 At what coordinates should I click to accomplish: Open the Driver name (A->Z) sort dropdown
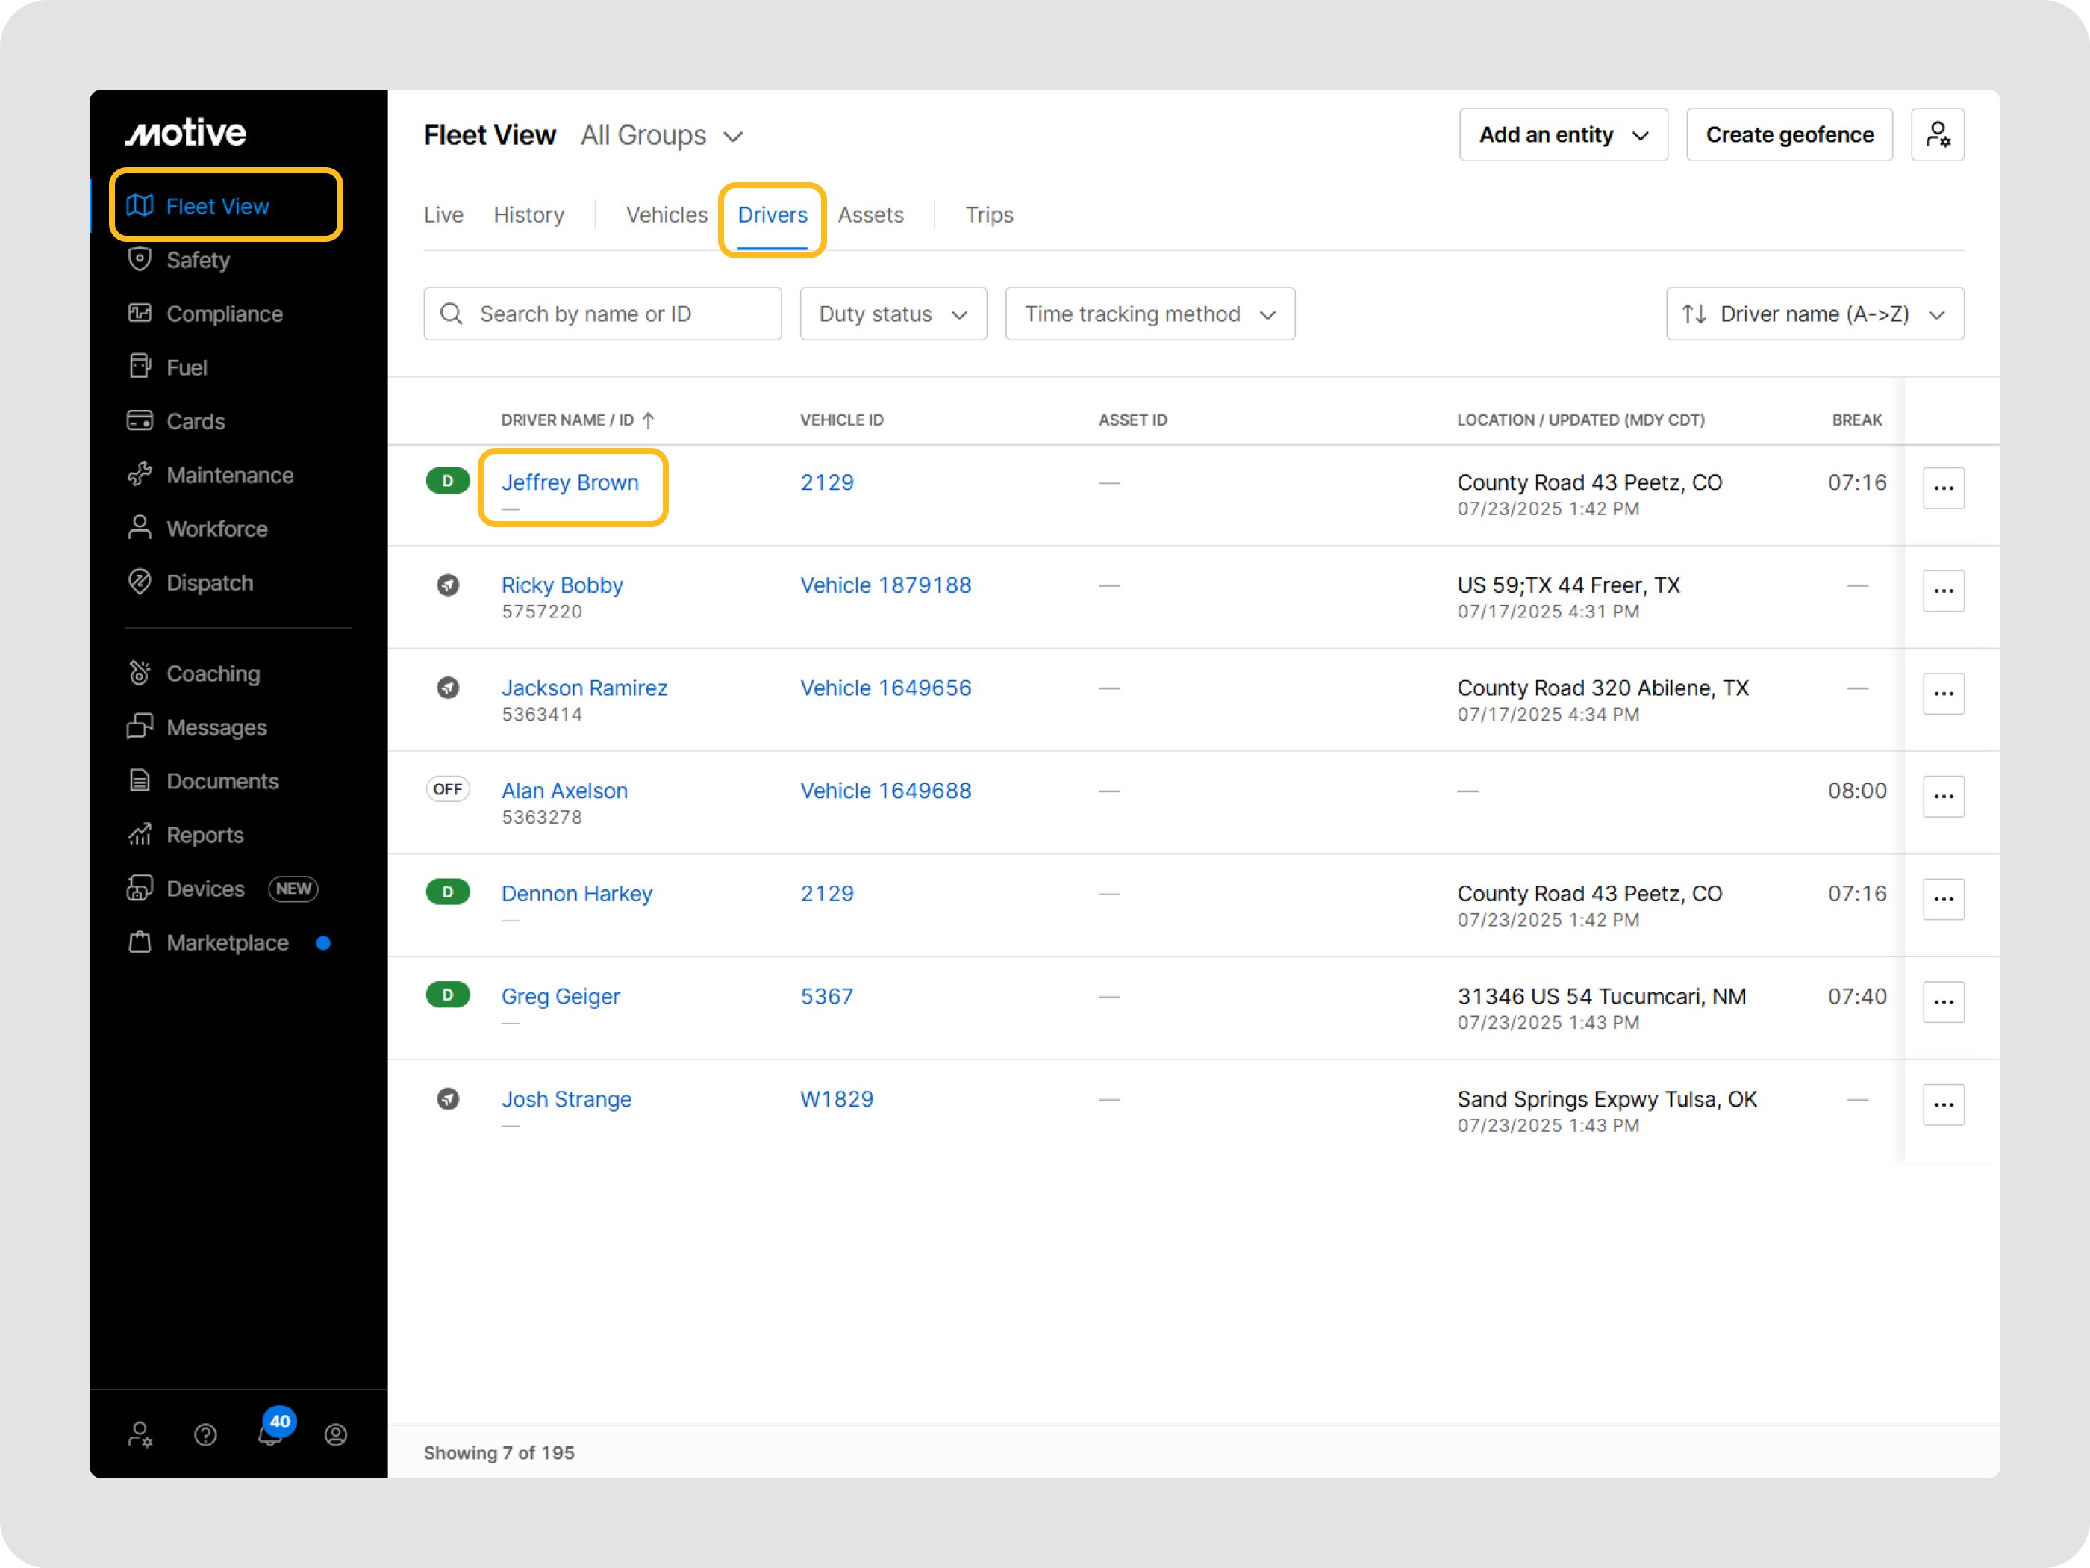point(1814,314)
